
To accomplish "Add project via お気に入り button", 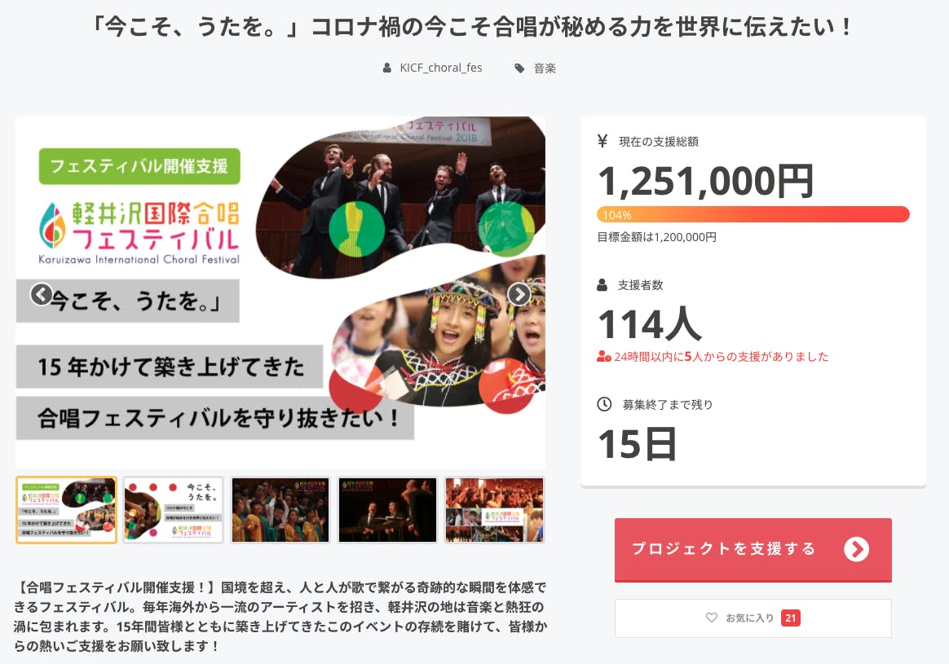I will coord(753,618).
